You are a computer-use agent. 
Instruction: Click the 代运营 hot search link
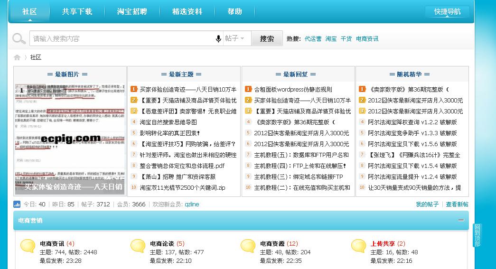[x=313, y=39]
